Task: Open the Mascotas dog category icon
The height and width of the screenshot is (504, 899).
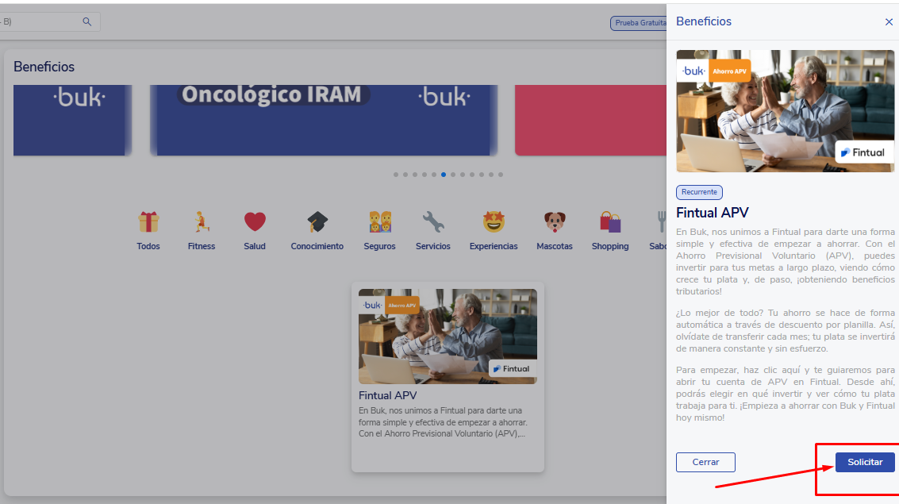Action: [x=554, y=222]
